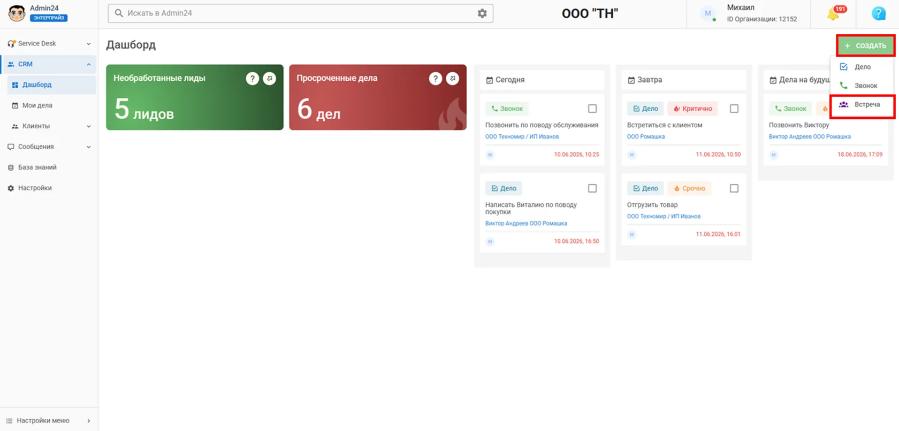Click the Сегодня calendar icon

pos(489,80)
